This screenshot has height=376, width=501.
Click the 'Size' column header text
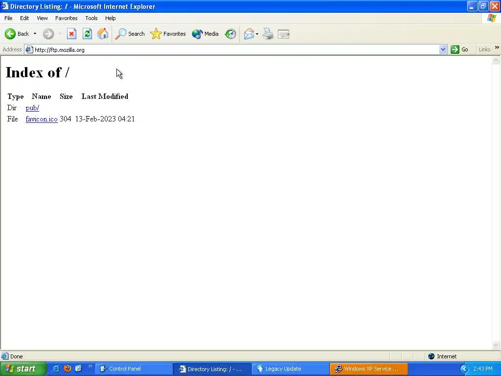coord(66,96)
